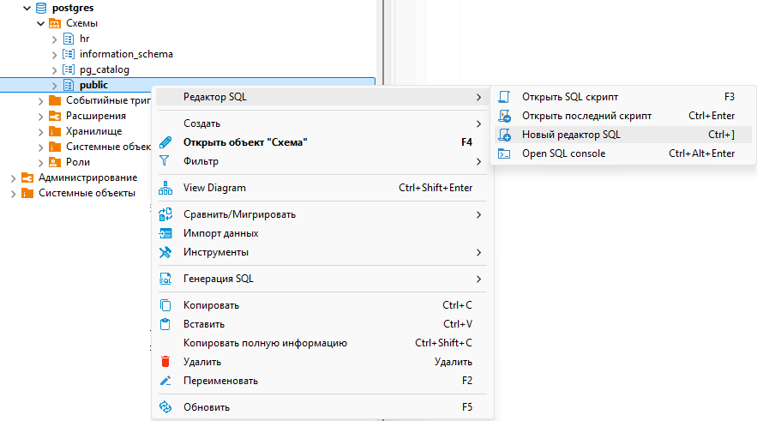Open the Инструменты submenu
Image resolution: width=757 pixels, height=421 pixels.
pyautogui.click(x=321, y=252)
